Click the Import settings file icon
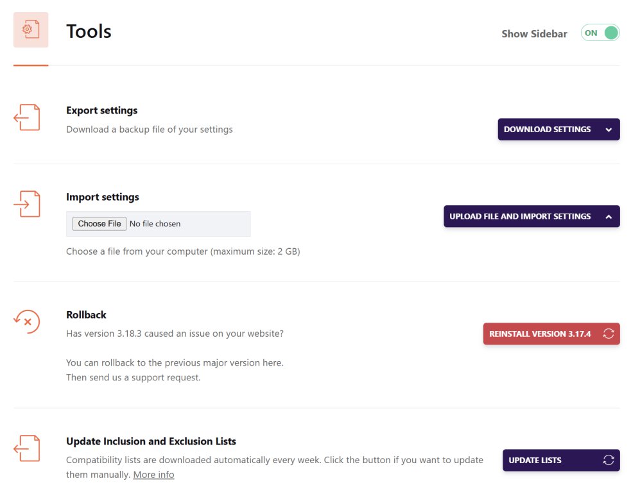The image size is (631, 492). pyautogui.click(x=27, y=205)
